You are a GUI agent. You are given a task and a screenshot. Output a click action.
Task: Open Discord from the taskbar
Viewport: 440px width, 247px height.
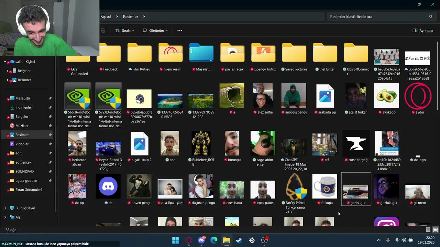[x=201, y=240]
